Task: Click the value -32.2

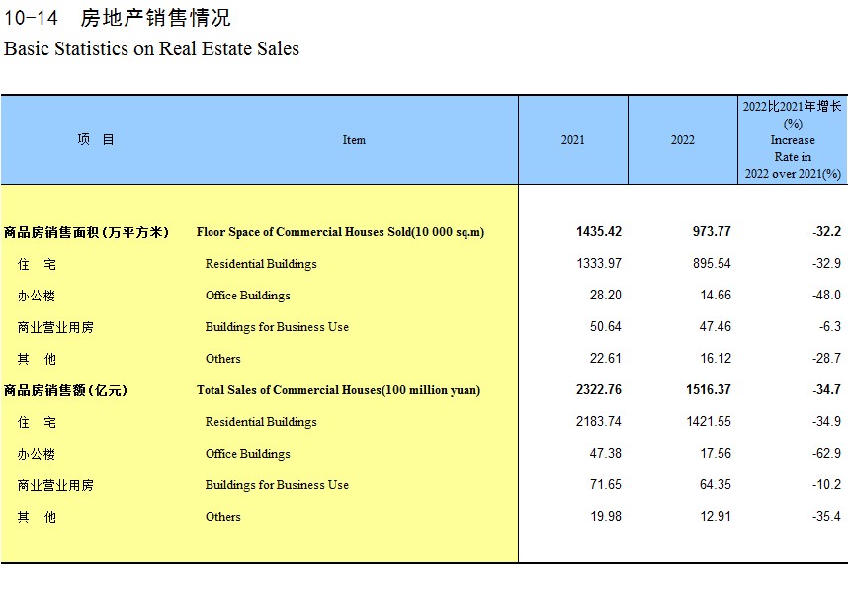Action: [826, 231]
